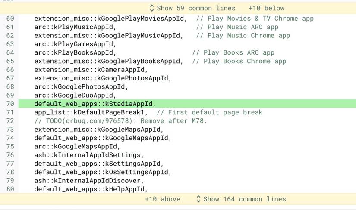The width and height of the screenshot is (356, 210).
Task: Click arc::kPlayGamesAppId code
Action: click(x=75, y=44)
